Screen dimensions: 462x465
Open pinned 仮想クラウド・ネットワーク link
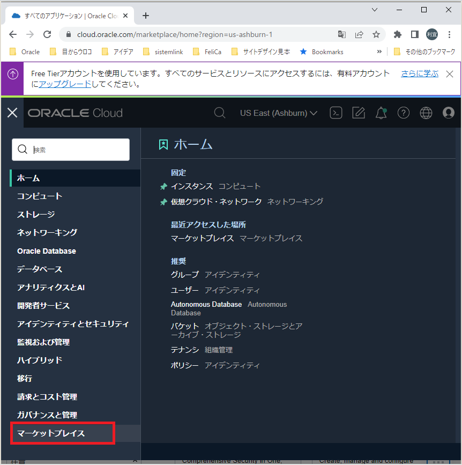point(217,202)
